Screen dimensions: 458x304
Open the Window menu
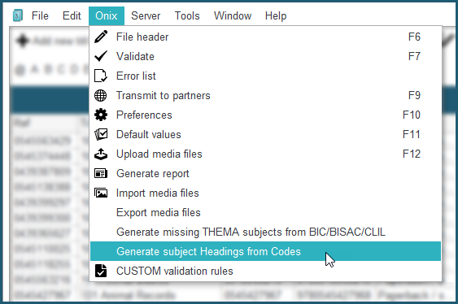click(233, 15)
